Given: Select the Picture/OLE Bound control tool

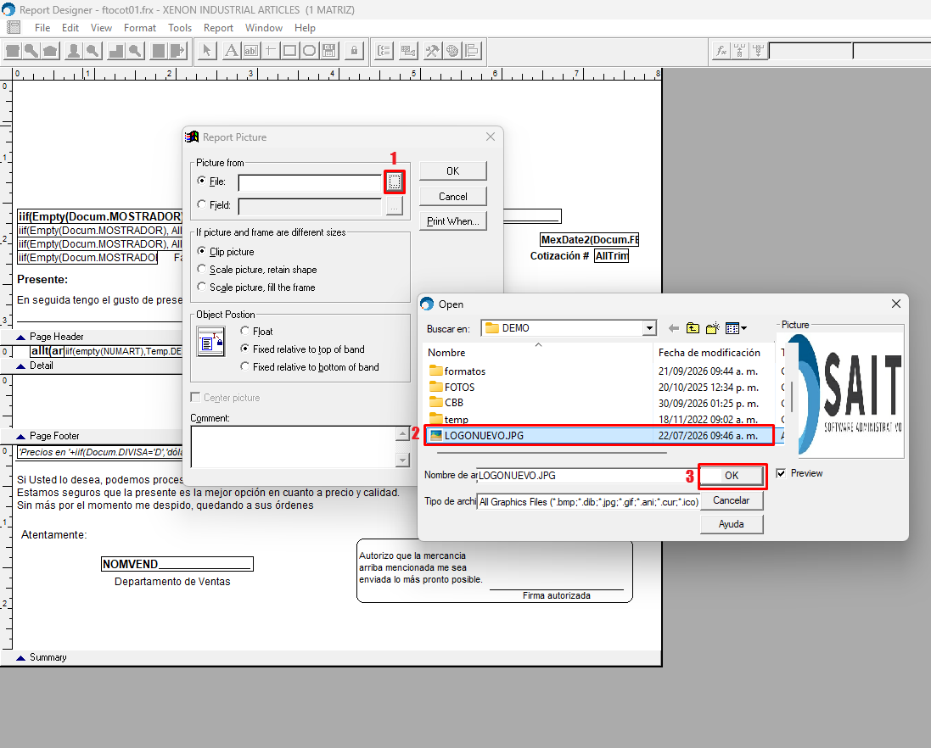Looking at the screenshot, I should coord(329,51).
